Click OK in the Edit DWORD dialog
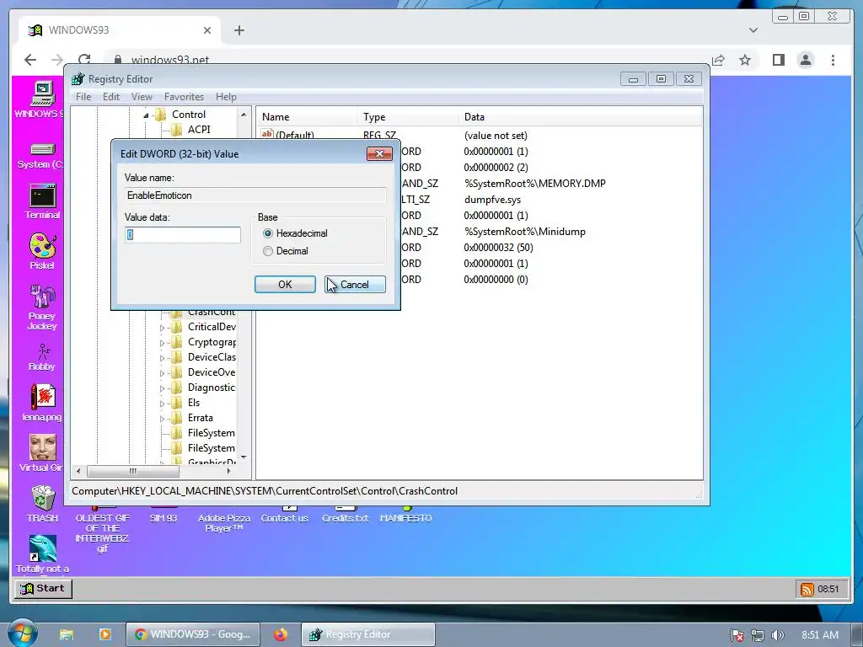Screen dimensions: 863x647 285,285
